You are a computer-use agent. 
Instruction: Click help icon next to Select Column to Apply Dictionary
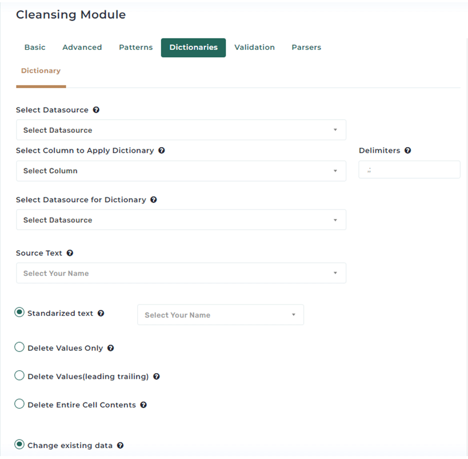[x=162, y=151]
